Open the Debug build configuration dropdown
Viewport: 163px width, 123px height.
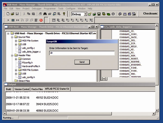[86, 14]
